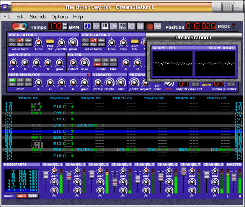
Task: Click the TRACK 03 column header
Action: (x=91, y=98)
